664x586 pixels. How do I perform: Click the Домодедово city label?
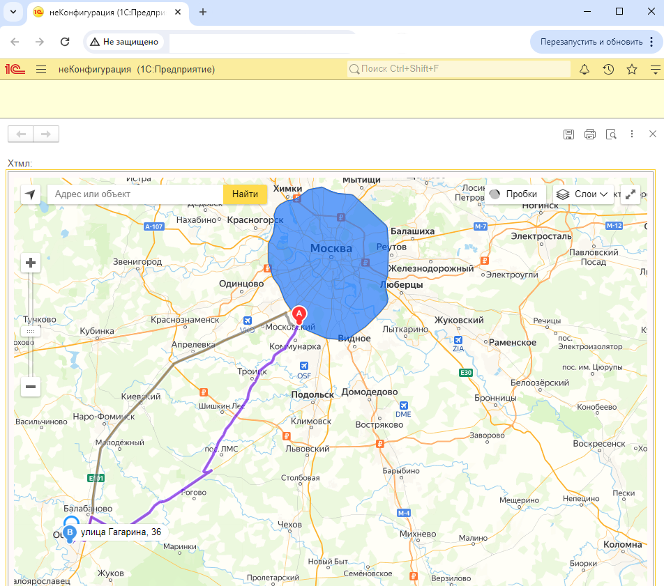coord(370,392)
